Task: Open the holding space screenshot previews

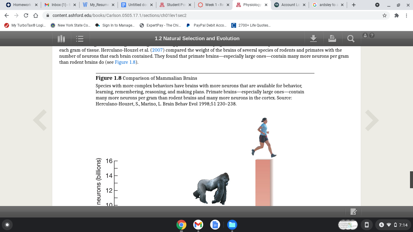Action: click(x=348, y=225)
